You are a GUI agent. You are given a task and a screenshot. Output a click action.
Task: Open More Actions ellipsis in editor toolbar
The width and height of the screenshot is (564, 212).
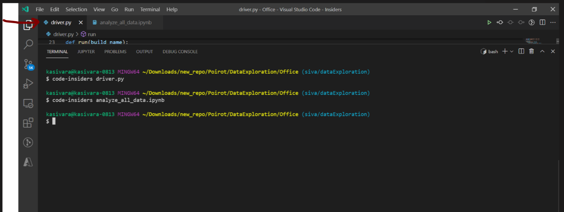(553, 22)
